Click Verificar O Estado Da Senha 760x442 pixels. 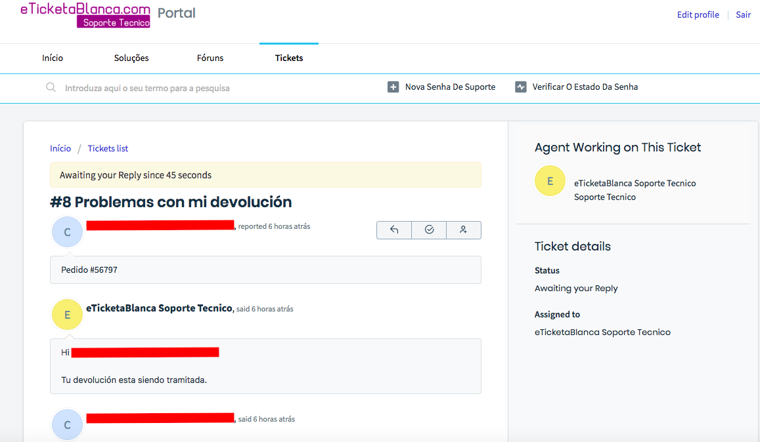coord(585,87)
